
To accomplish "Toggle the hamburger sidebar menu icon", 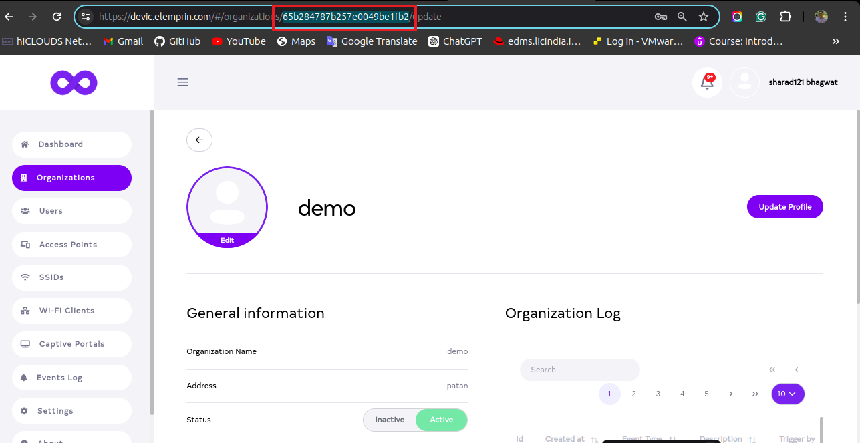I will point(182,82).
